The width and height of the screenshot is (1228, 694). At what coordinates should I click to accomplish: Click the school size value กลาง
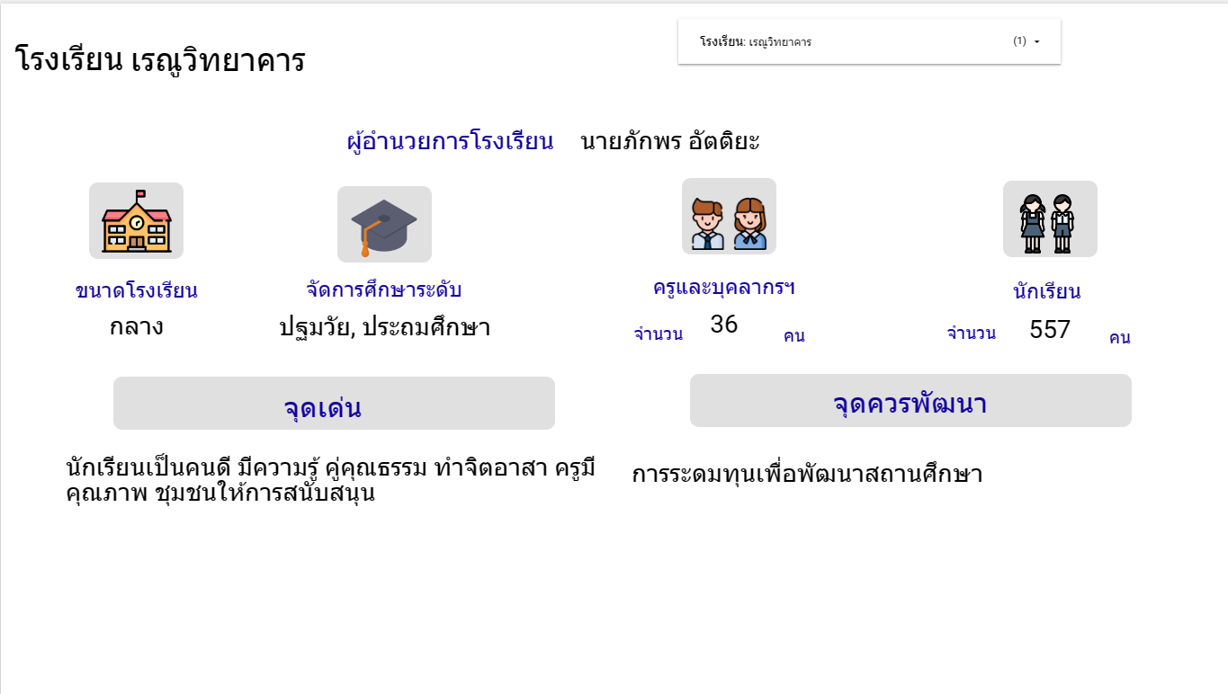point(136,325)
